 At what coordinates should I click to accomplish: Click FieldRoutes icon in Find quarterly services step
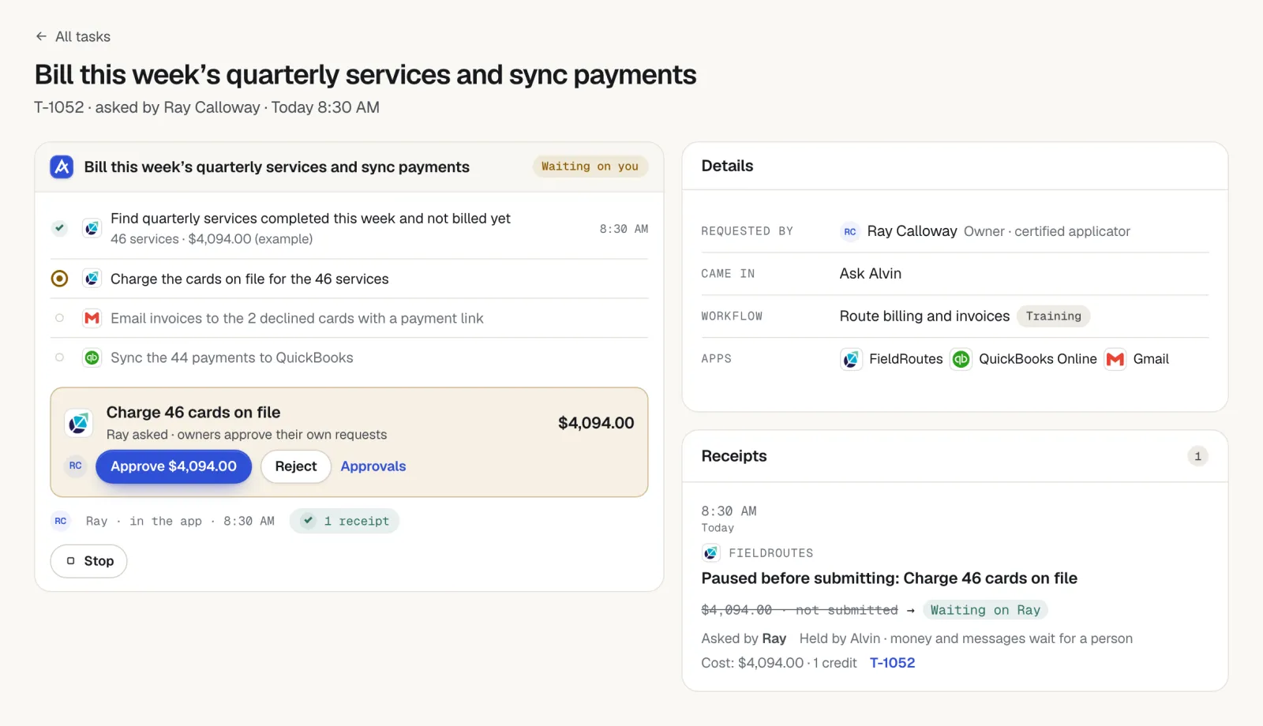click(x=92, y=228)
